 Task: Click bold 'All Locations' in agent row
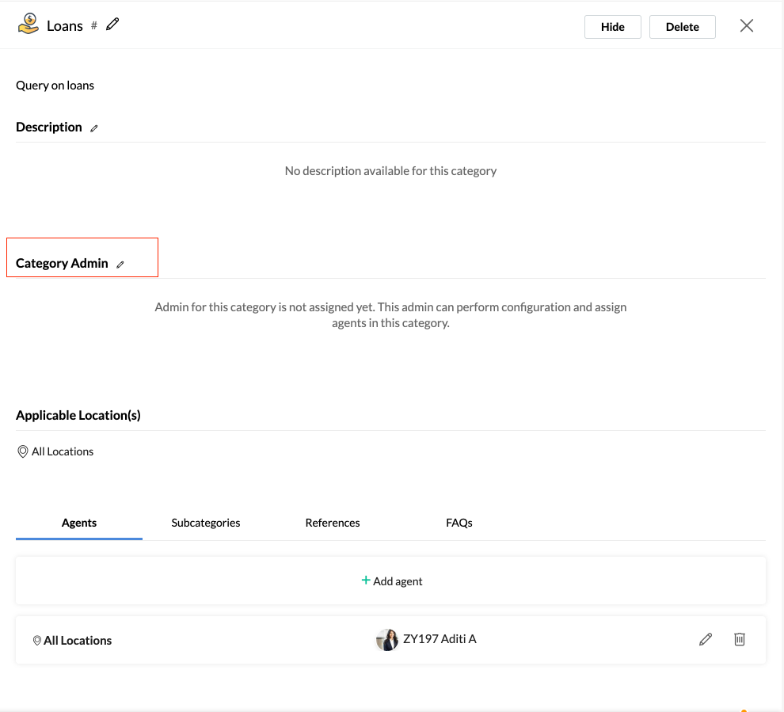pos(78,641)
